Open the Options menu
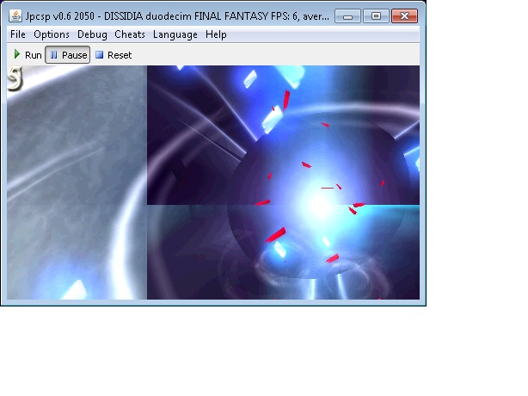This screenshot has height=396, width=528. 52,34
